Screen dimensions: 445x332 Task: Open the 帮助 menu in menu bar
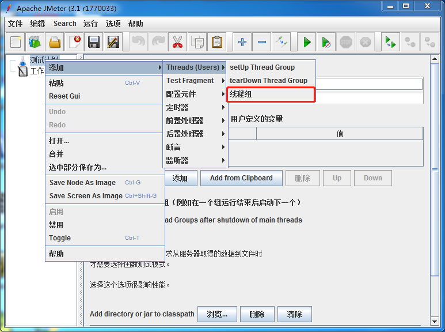coord(135,24)
